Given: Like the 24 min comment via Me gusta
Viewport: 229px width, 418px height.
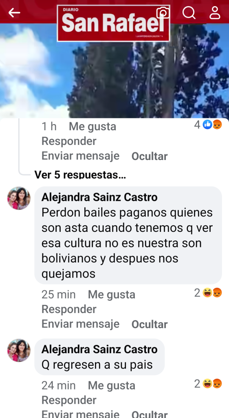Looking at the screenshot, I should [x=111, y=385].
